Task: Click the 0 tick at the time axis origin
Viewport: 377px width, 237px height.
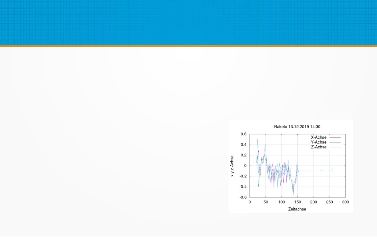Action: (x=250, y=202)
